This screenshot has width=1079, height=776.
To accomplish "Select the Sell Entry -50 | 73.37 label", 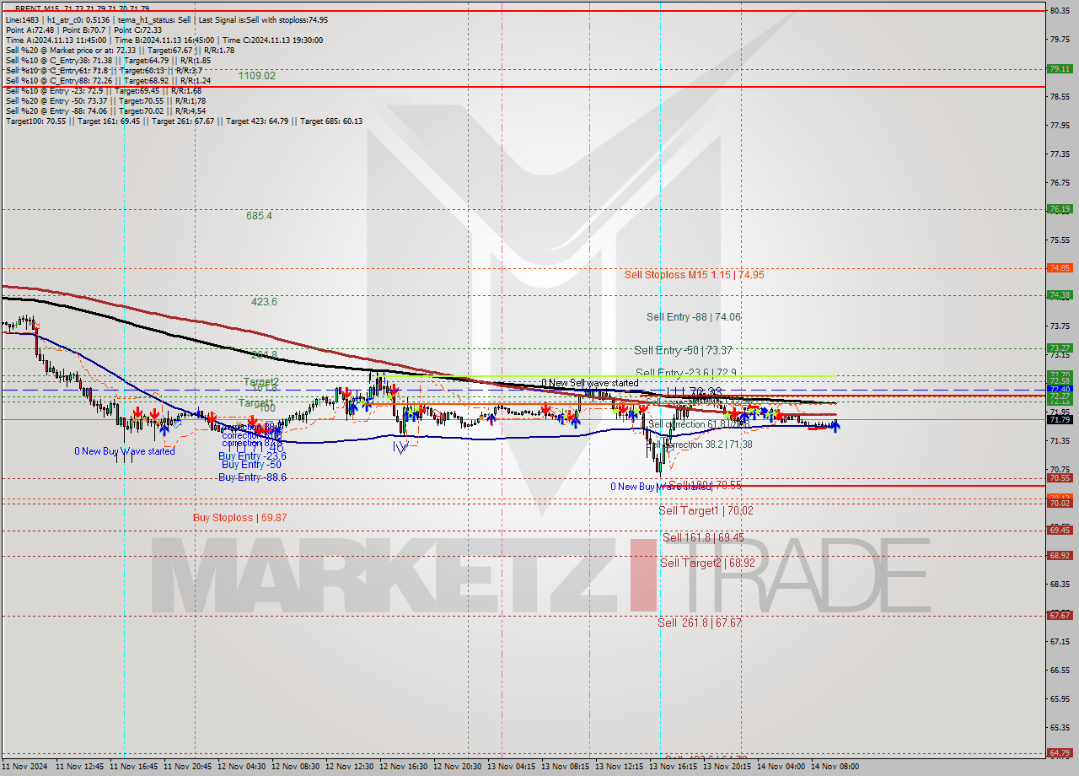I will 683,350.
